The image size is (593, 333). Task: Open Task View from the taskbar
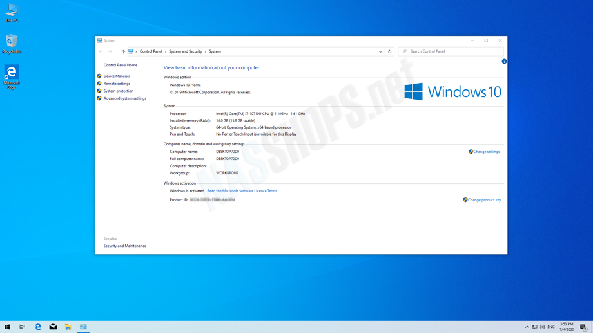[x=23, y=327]
